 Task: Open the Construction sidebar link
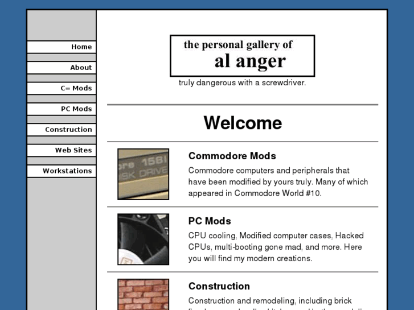pyautogui.click(x=62, y=130)
